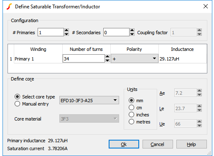Image resolution: width=214 pixels, height=156 pixels.
Task: Switch units to metres
Action: pyautogui.click(x=131, y=122)
